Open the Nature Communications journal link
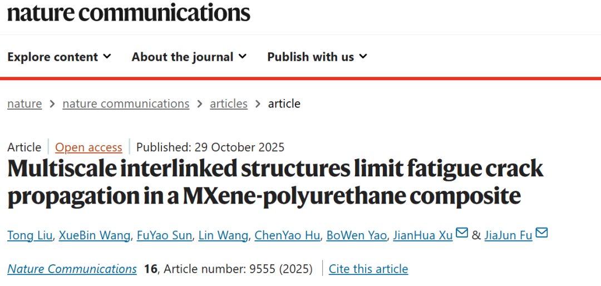Image resolution: width=601 pixels, height=286 pixels. click(x=72, y=269)
